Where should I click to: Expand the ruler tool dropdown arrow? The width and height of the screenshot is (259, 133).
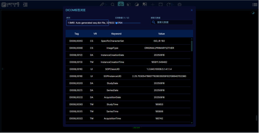click(x=106, y=5)
